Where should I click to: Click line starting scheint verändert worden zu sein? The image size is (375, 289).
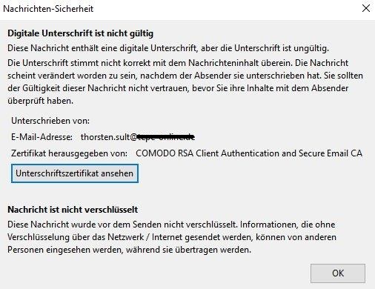pos(185,76)
